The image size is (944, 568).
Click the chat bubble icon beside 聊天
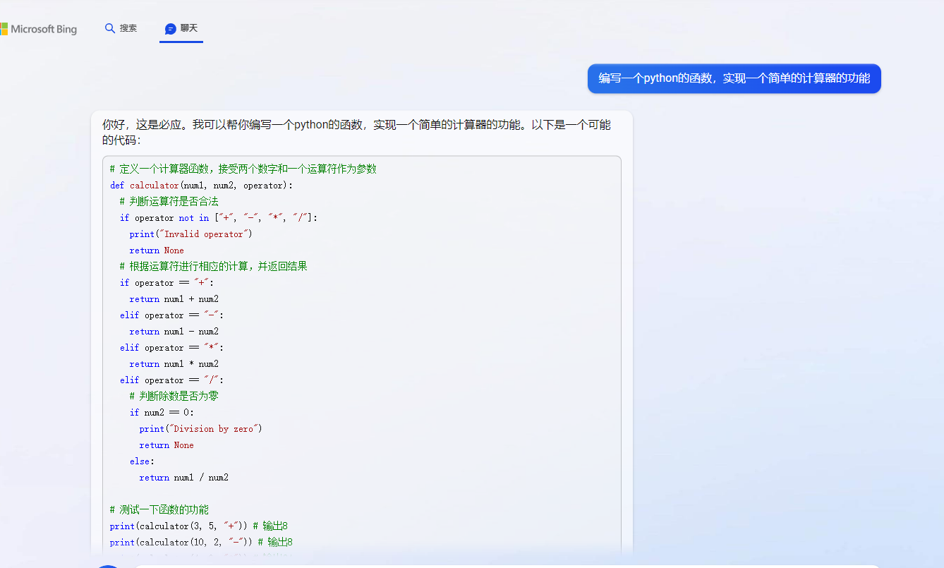coord(170,29)
